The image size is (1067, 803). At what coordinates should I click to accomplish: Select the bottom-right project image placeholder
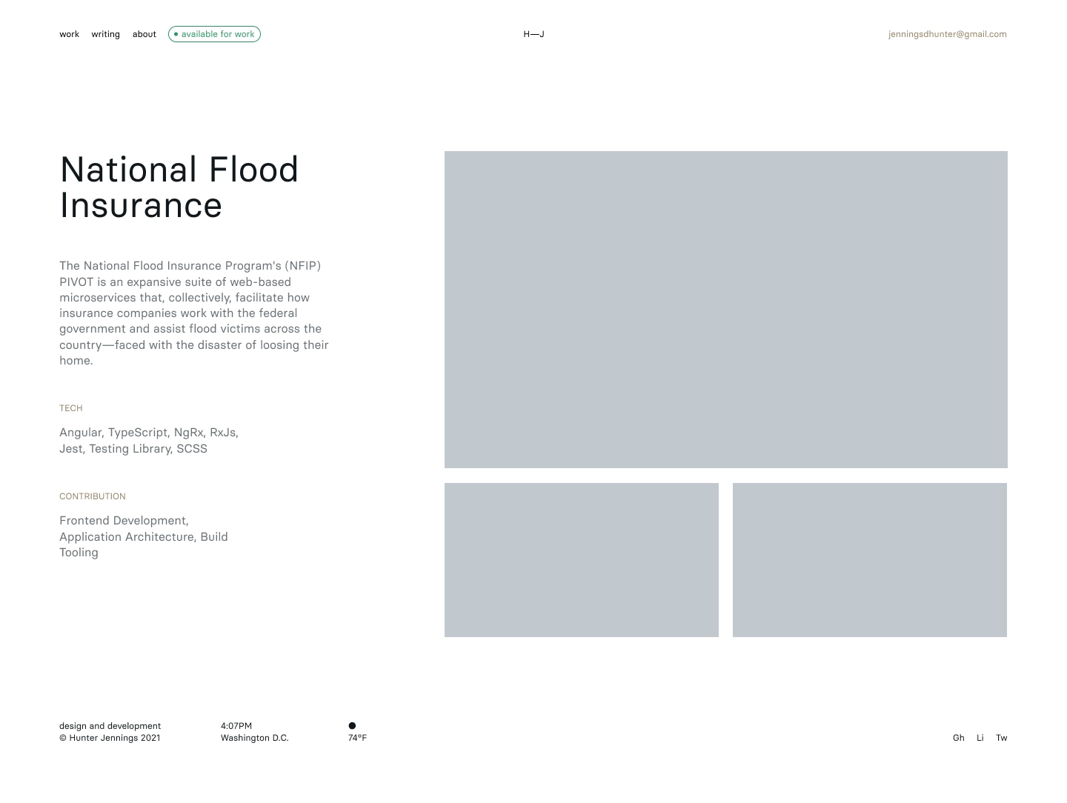pos(869,560)
